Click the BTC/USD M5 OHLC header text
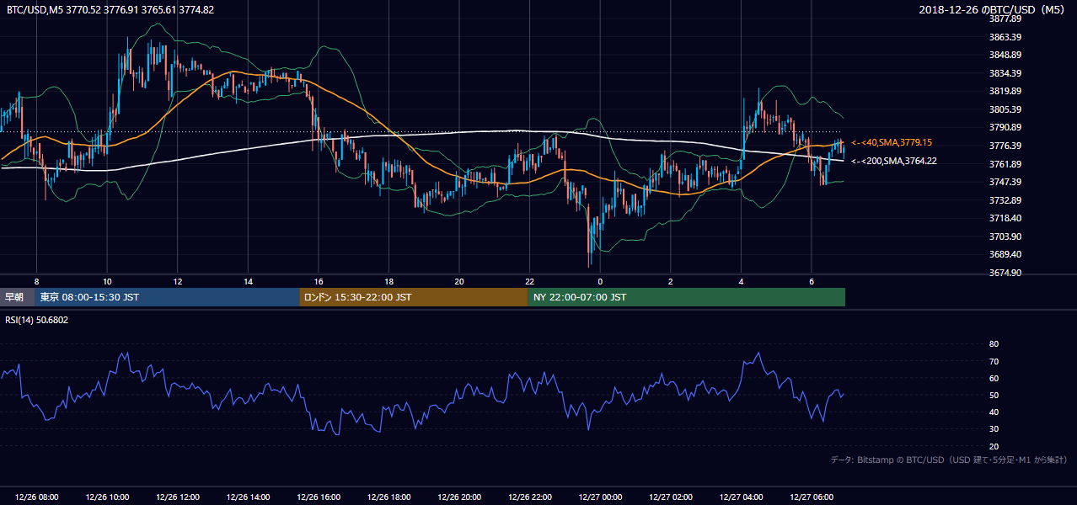The image size is (1077, 505). (110, 9)
